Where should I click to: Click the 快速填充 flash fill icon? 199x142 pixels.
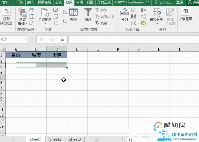click(133, 10)
